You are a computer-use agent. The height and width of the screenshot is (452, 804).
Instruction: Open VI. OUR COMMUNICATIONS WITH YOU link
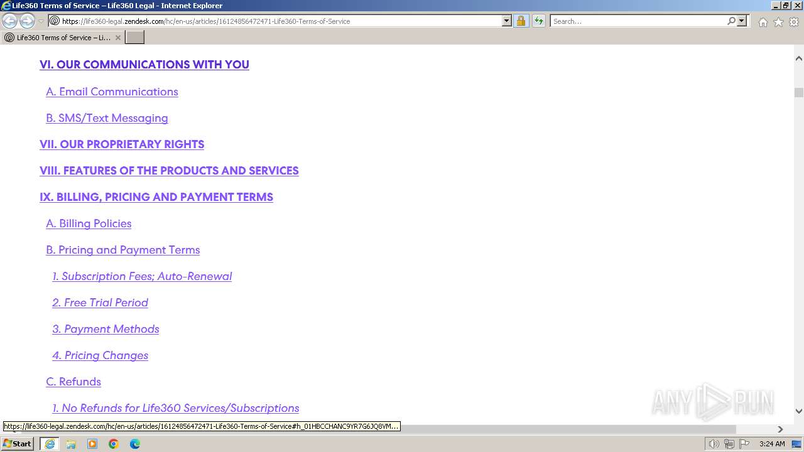tap(144, 65)
